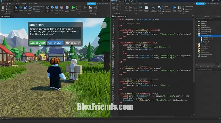The height and width of the screenshot is (123, 221).
Task: Click the Revents toolbar item
Action: pyautogui.click(x=186, y=12)
